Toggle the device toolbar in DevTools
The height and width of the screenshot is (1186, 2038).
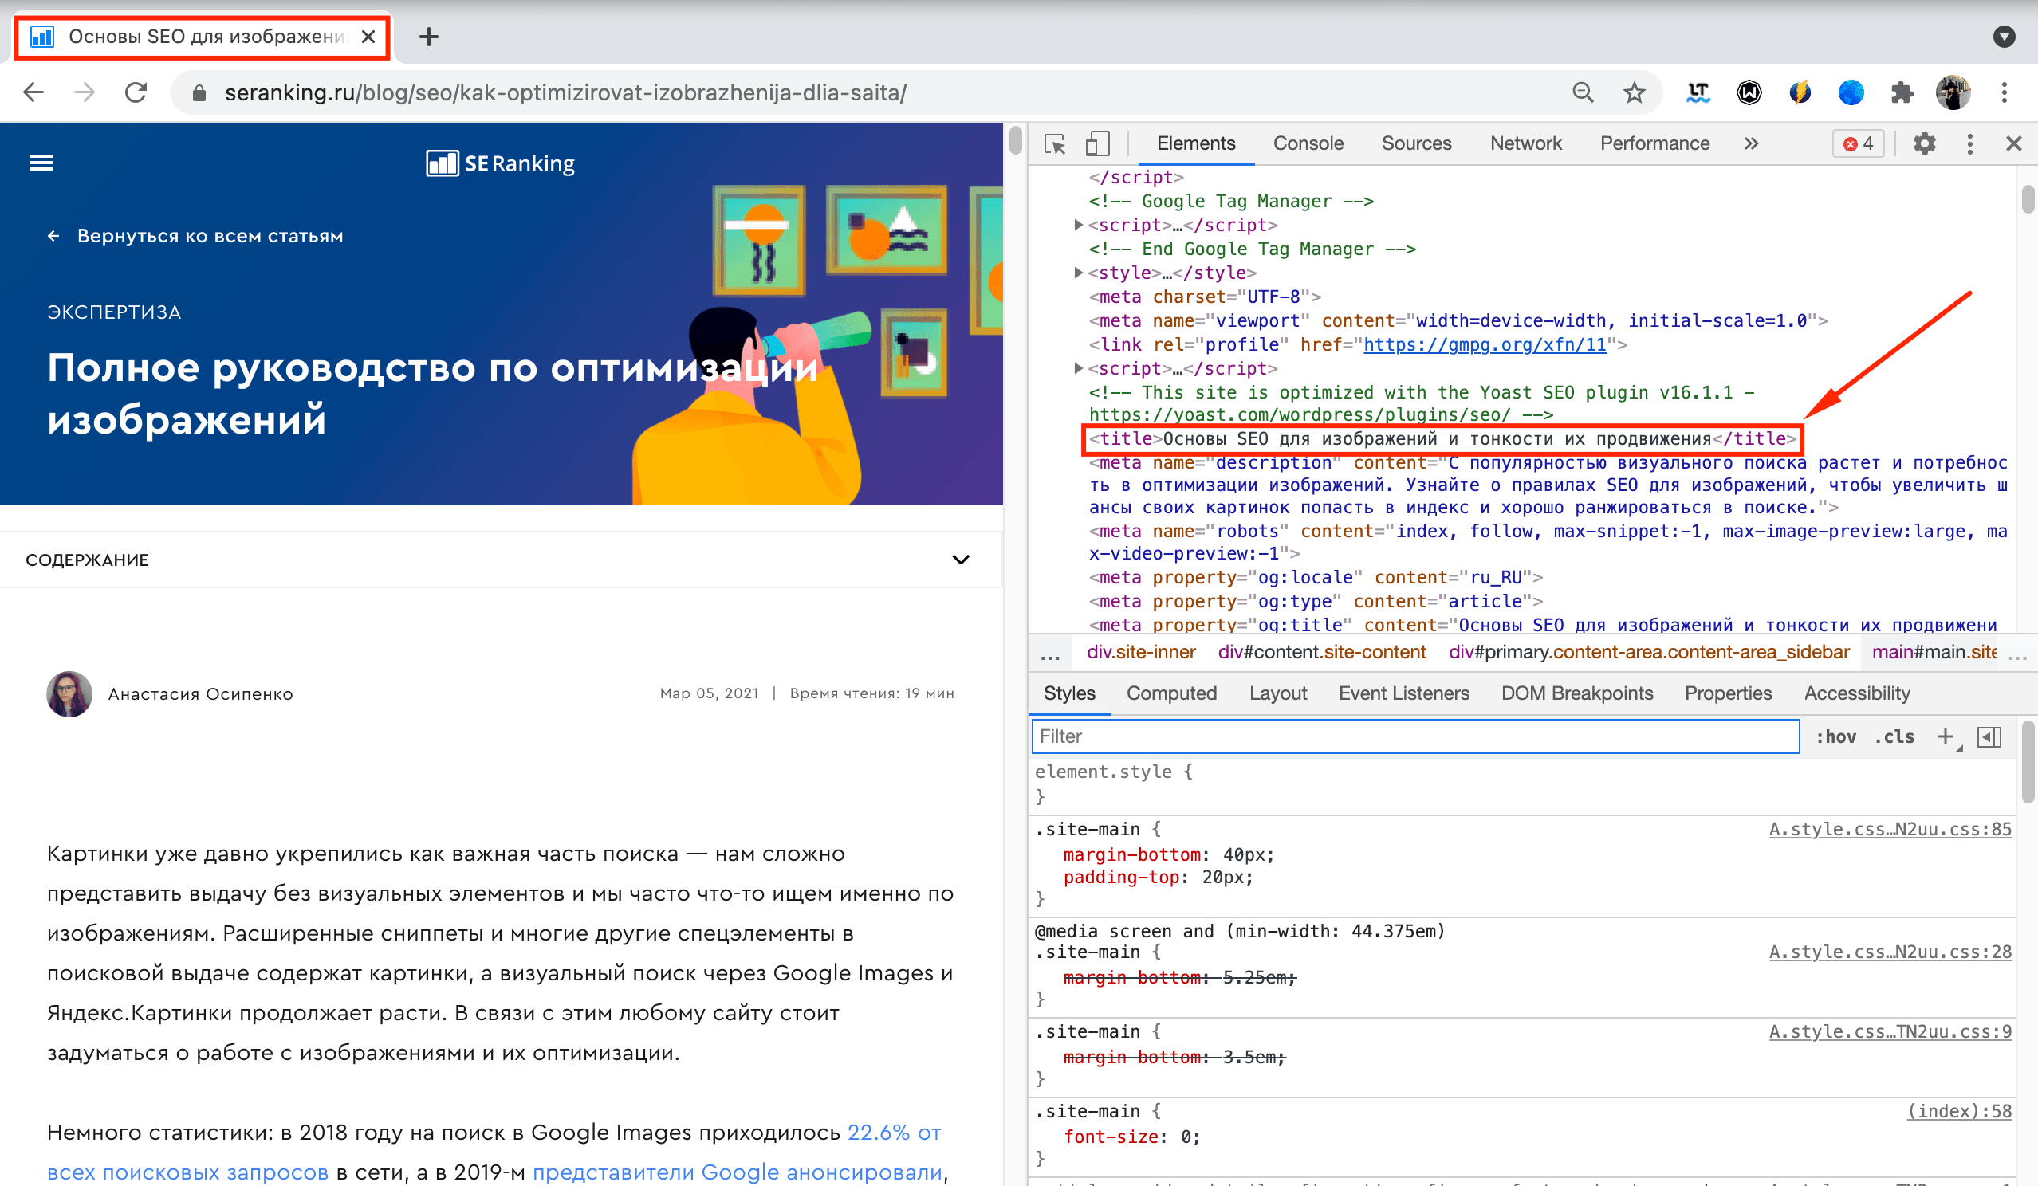(1096, 144)
